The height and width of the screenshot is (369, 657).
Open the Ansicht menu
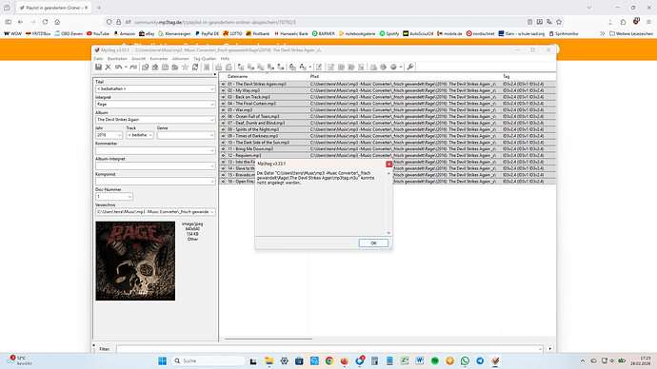[x=138, y=59]
